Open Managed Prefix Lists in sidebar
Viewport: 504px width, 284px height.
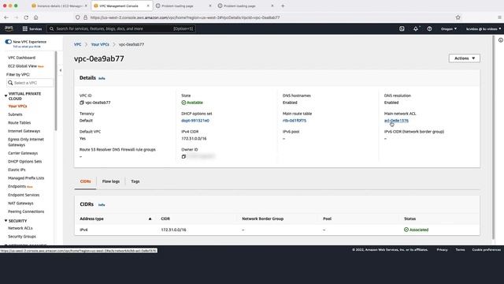coord(26,178)
